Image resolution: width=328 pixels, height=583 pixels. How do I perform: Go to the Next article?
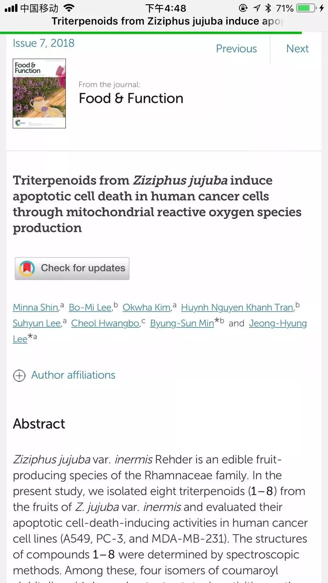tap(297, 49)
